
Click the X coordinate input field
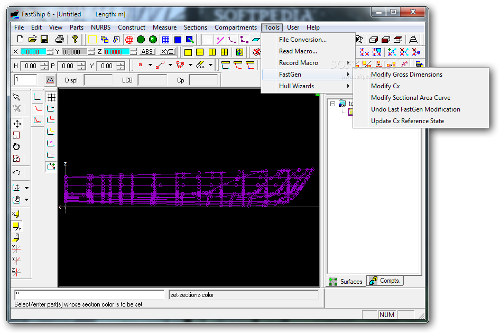(x=33, y=52)
